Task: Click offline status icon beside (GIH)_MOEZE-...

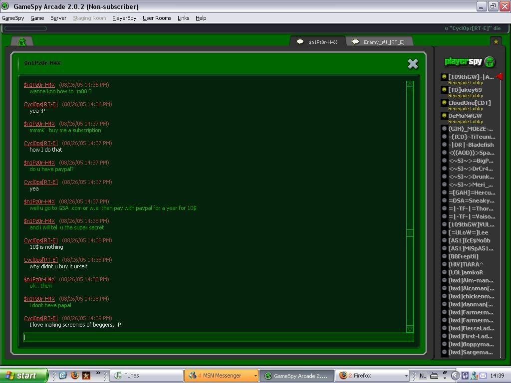Action: tap(444, 129)
